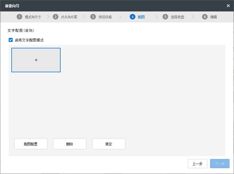Click the 配图配置 button

pyautogui.click(x=31, y=144)
